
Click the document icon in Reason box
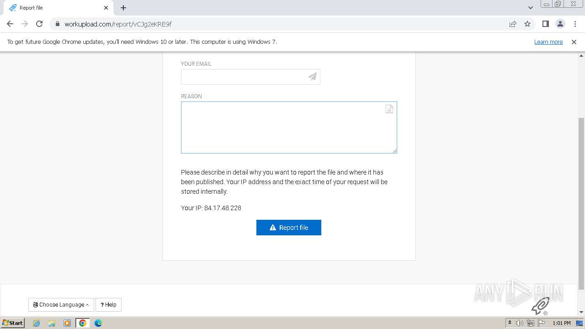point(389,109)
